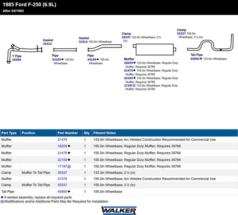Image resolution: width=238 pixels, height=215 pixels.
Task: Click the tail pipe diagram illustration
Action: pos(210,43)
